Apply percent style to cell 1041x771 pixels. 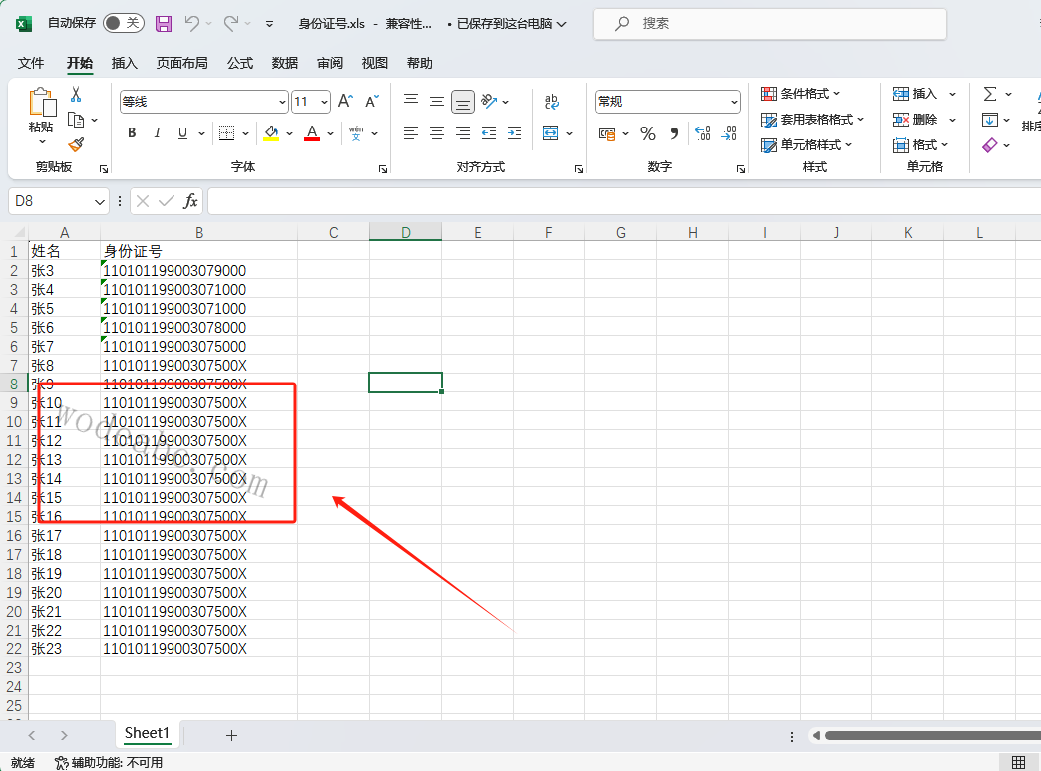[x=648, y=133]
